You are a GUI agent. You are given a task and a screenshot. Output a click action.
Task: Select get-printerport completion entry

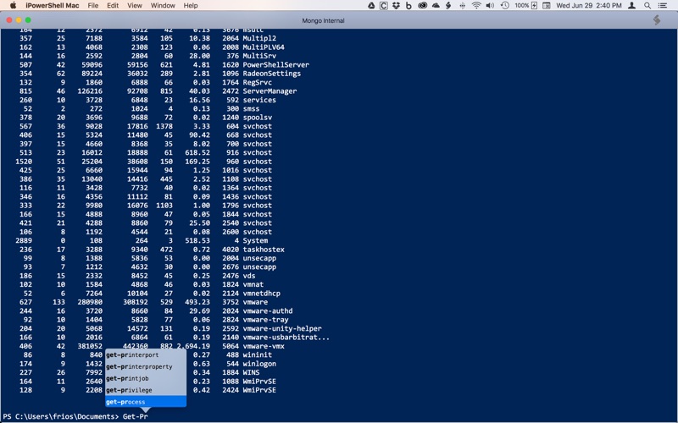tap(144, 355)
